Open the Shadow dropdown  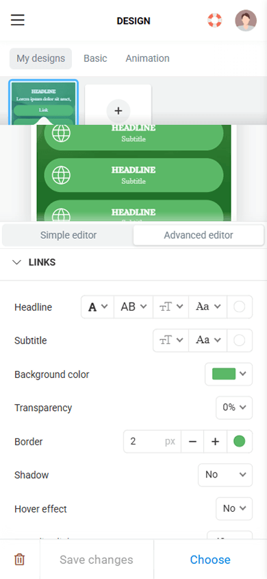pos(225,475)
